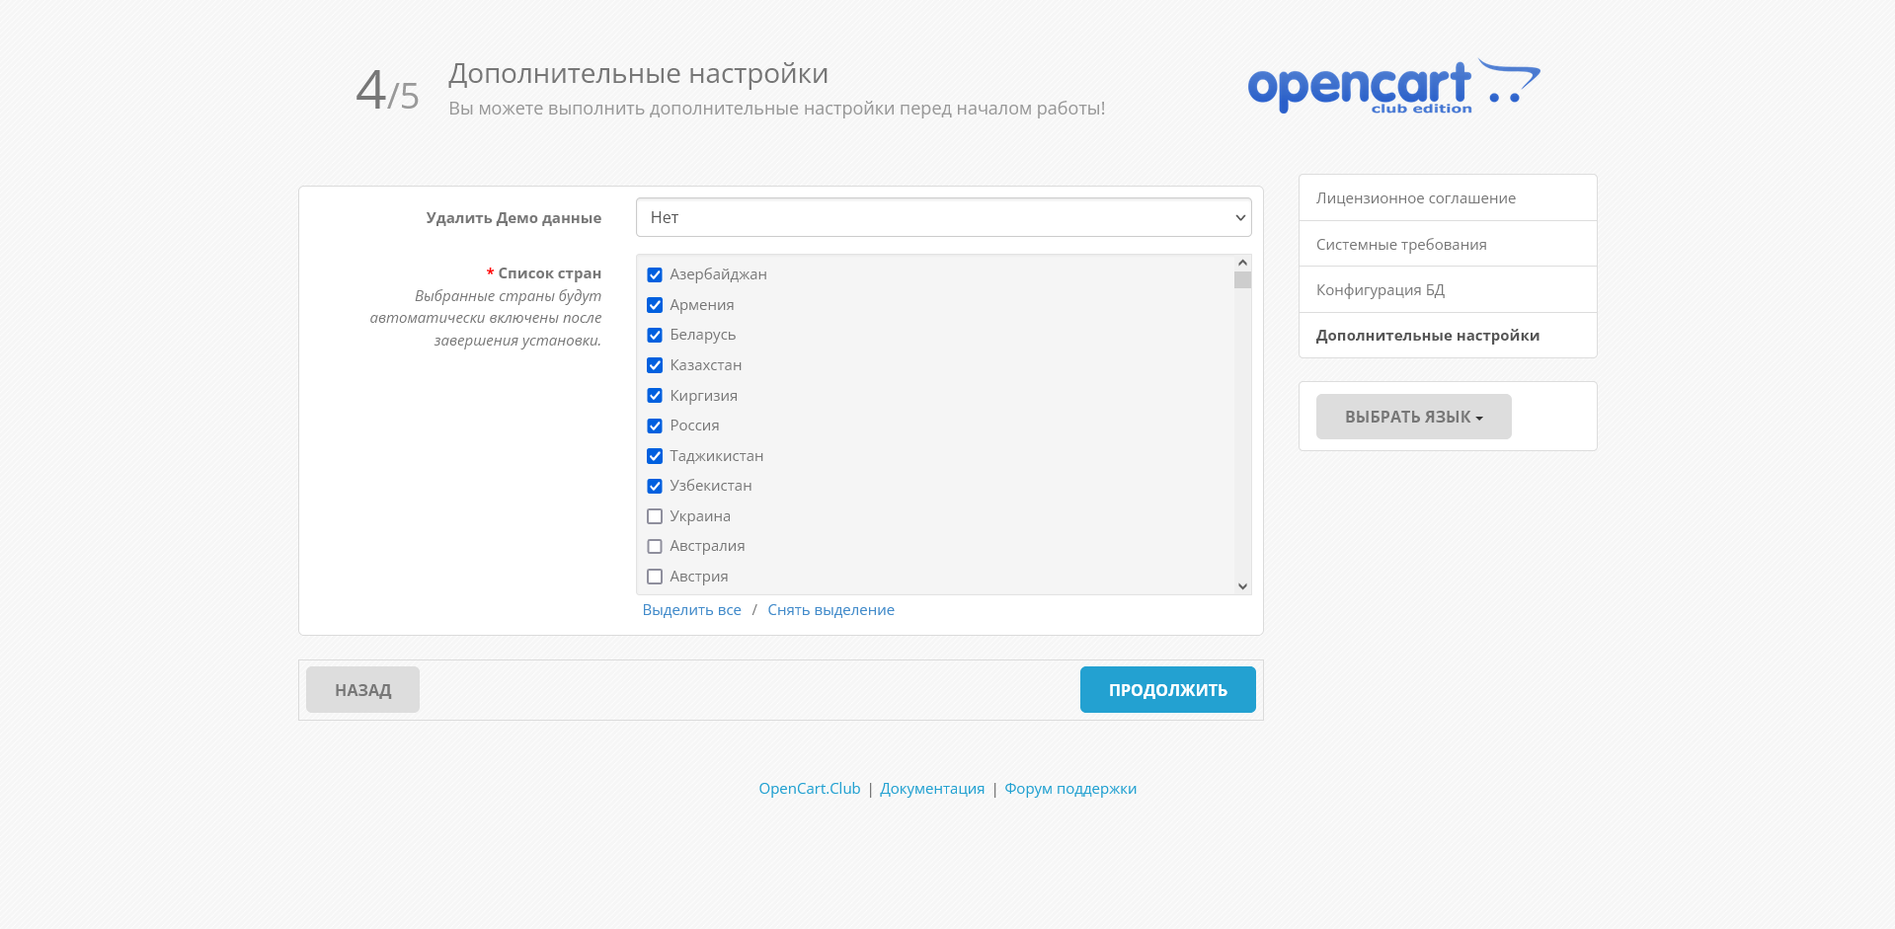Open the Системные требования section
Image resolution: width=1895 pixels, height=929 pixels.
pos(1401,243)
